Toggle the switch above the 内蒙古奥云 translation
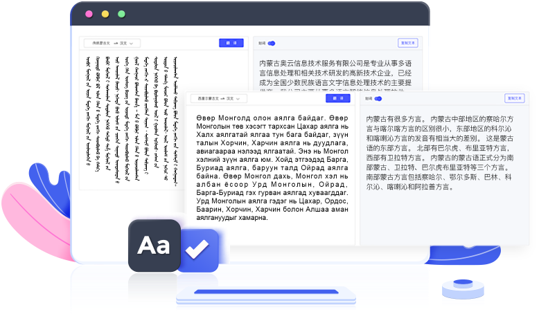 tap(272, 44)
